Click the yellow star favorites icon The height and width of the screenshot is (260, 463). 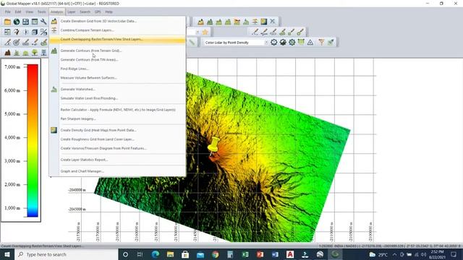click(205, 32)
